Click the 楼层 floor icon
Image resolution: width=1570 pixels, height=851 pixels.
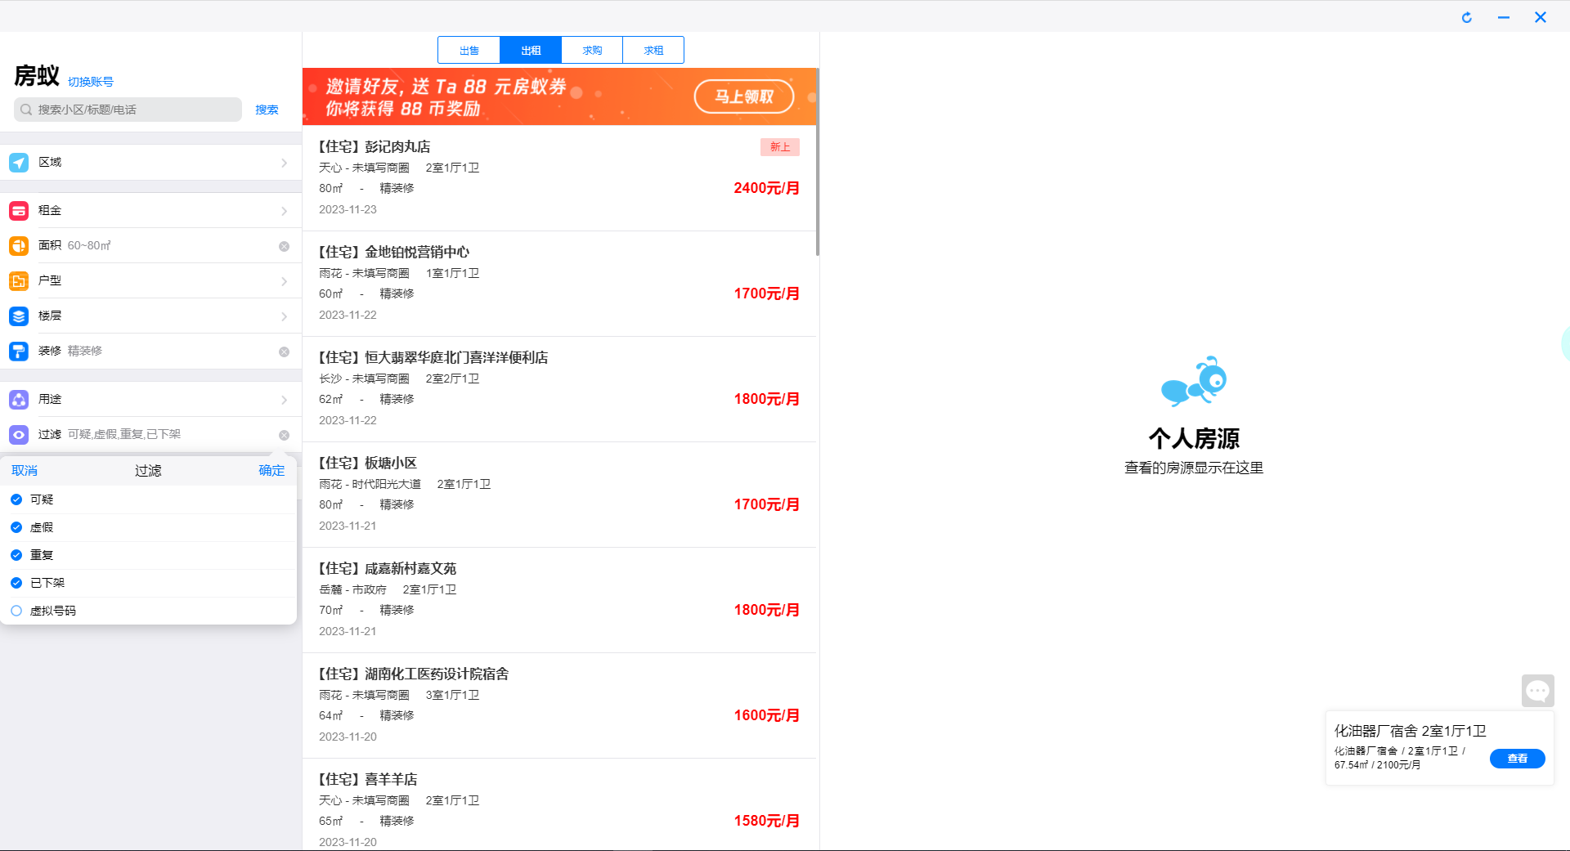pyautogui.click(x=19, y=316)
